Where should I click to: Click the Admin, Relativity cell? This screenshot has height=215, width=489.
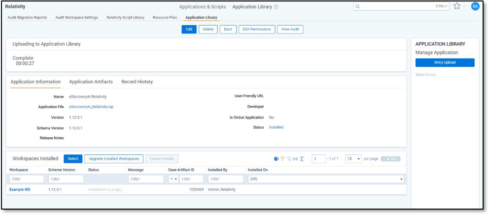pyautogui.click(x=222, y=189)
